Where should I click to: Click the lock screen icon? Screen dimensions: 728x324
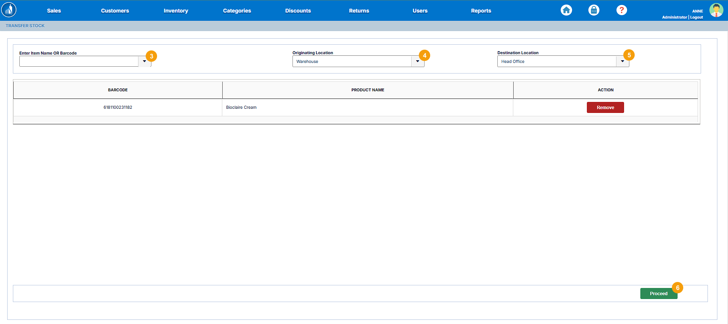594,10
